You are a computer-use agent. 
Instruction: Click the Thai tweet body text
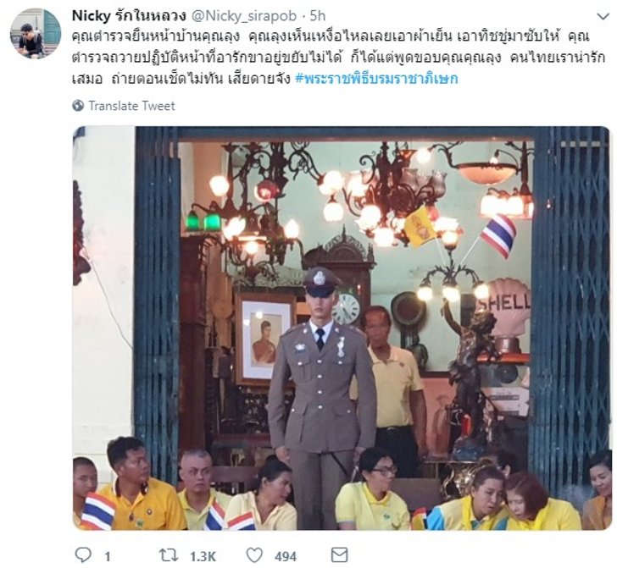coord(338,58)
